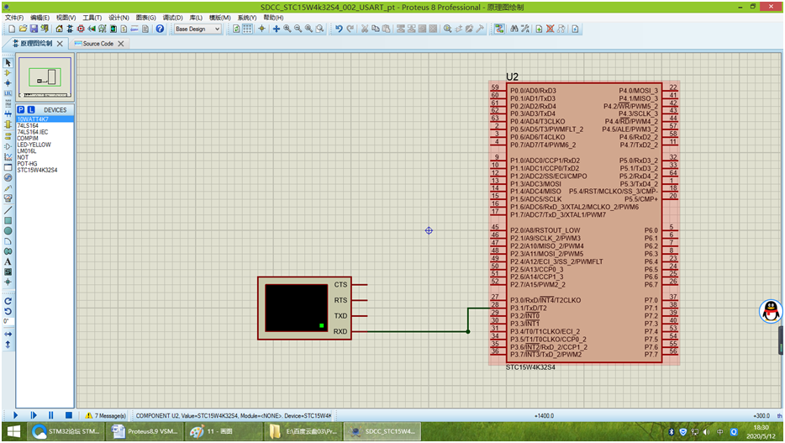Select the 2D text 'A' tool
This screenshot has height=443, width=785.
(8, 261)
